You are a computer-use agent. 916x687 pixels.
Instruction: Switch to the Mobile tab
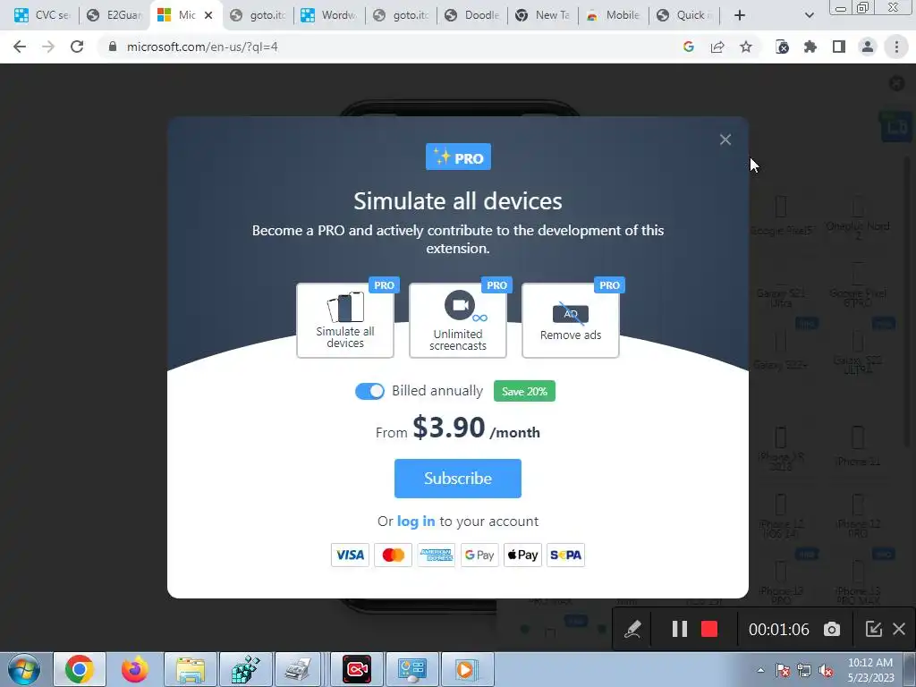(614, 15)
